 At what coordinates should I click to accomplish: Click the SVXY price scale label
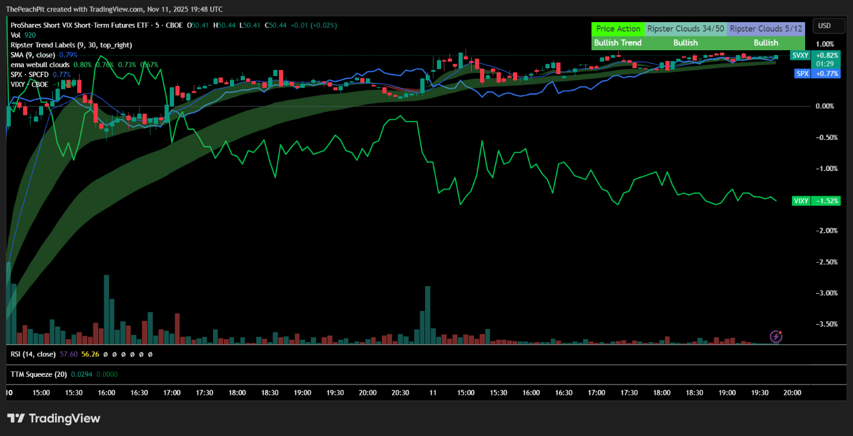[x=800, y=55]
